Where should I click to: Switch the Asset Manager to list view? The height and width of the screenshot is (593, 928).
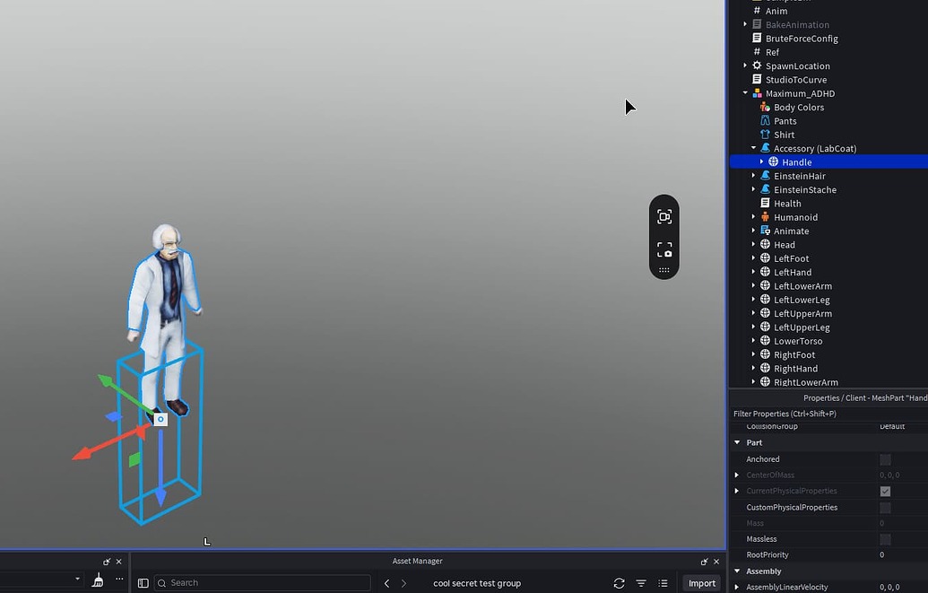(x=663, y=583)
